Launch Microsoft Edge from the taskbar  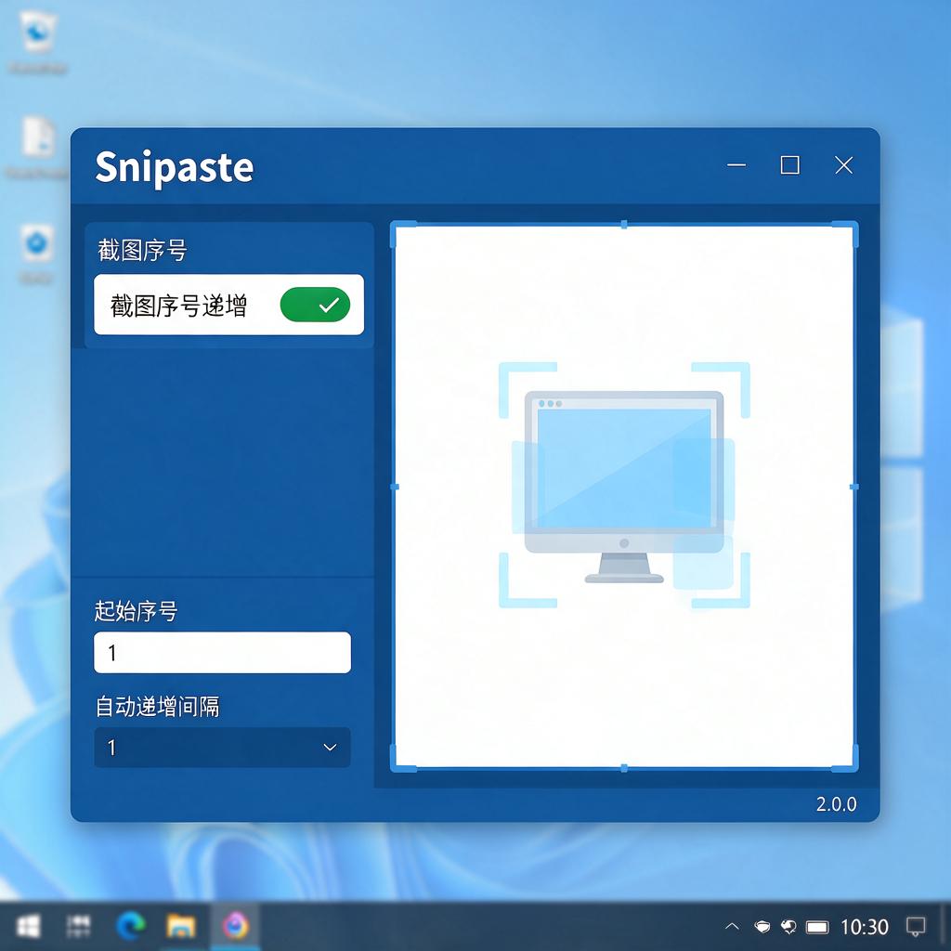point(130,926)
